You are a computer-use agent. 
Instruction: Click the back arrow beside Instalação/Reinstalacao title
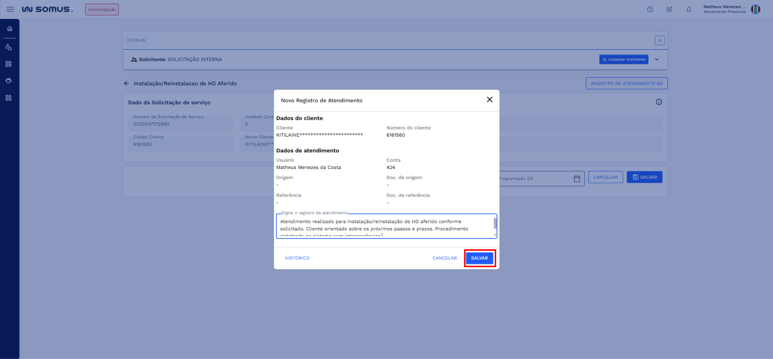click(126, 83)
